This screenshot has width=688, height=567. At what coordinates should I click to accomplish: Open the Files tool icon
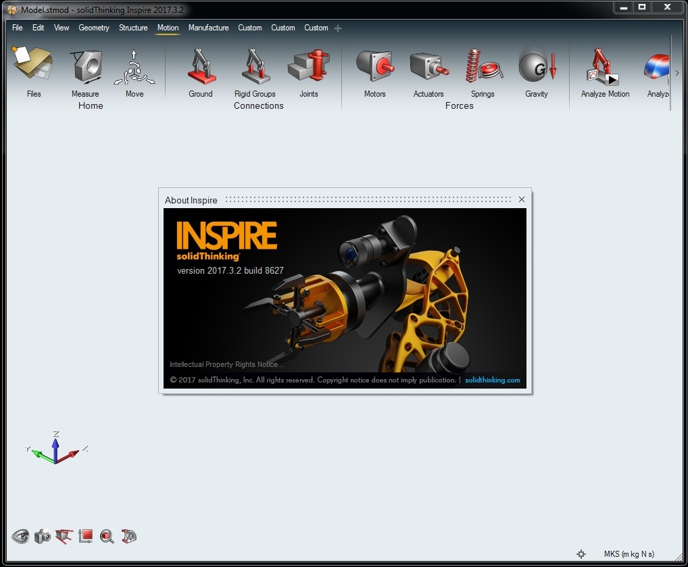click(x=33, y=64)
